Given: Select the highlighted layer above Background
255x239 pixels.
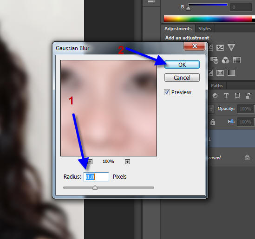Looking at the screenshot, I should tap(232, 139).
